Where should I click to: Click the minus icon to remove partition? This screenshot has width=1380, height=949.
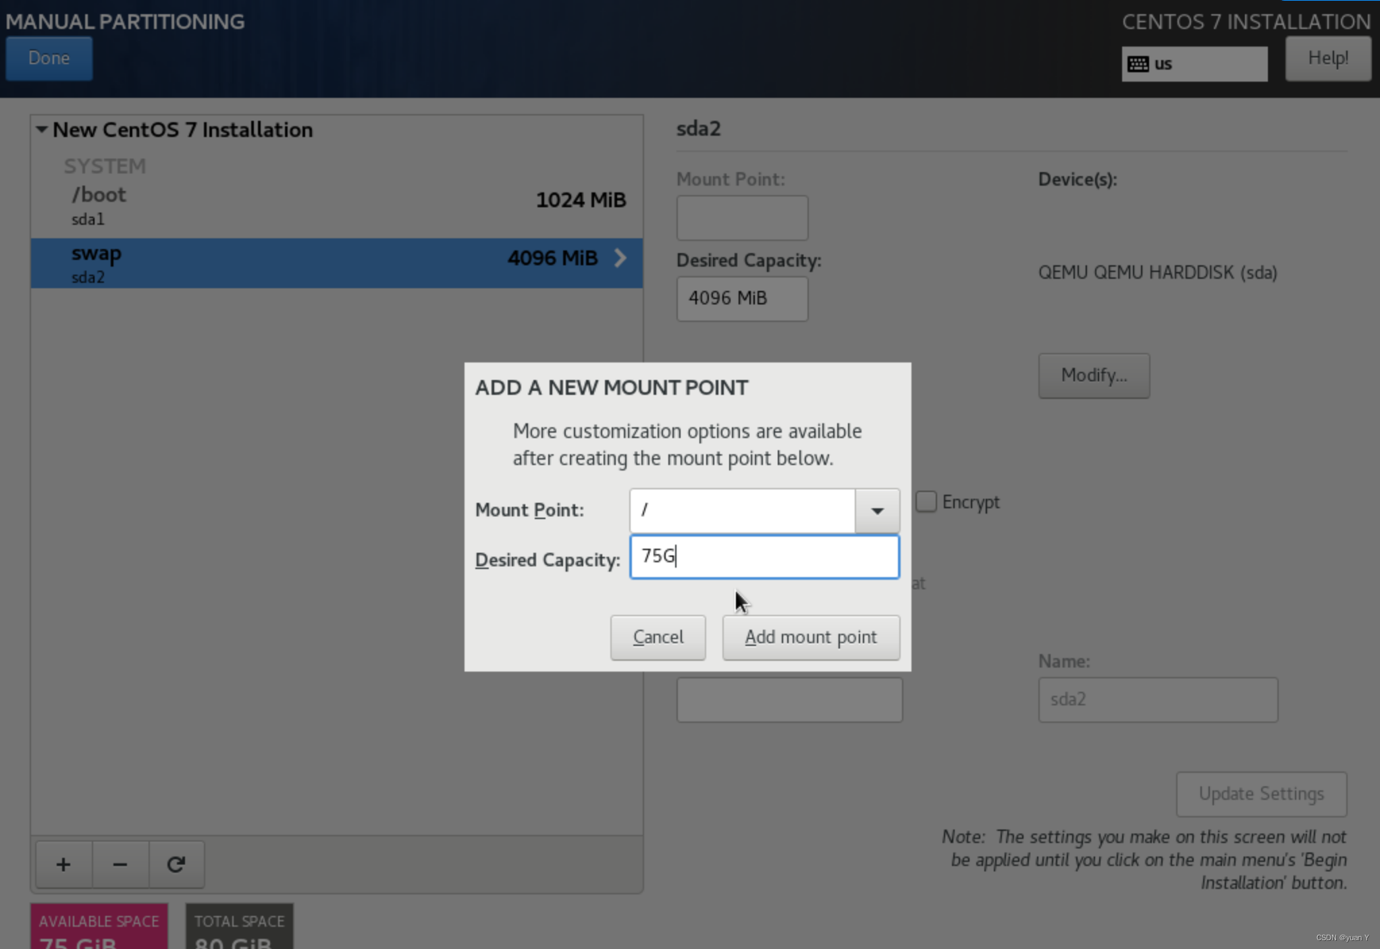[120, 864]
